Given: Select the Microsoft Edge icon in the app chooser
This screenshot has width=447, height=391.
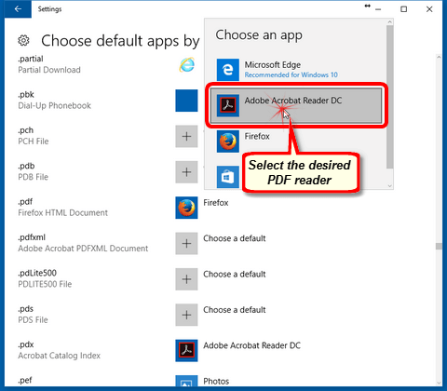Looking at the screenshot, I should click(x=228, y=70).
